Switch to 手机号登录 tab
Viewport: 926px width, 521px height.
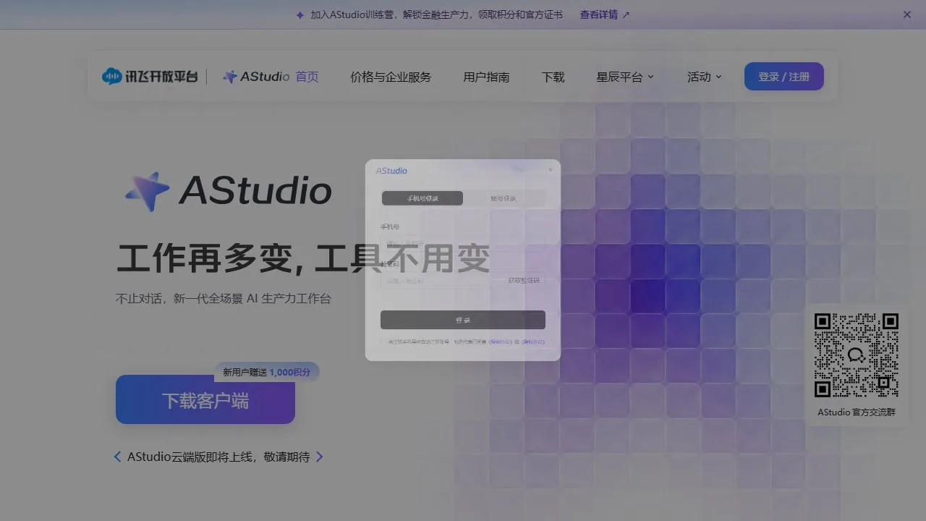point(422,198)
